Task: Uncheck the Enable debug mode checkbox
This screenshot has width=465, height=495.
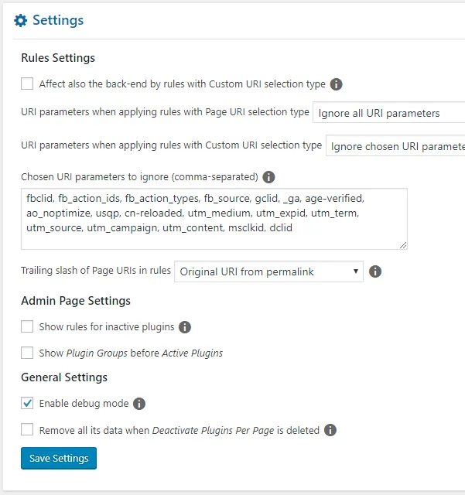Action: click(x=28, y=404)
